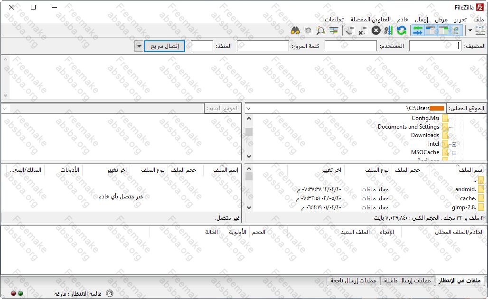This screenshot has height=299, width=488.
Task: Expand the MSOCache folder tree node
Action: [454, 153]
